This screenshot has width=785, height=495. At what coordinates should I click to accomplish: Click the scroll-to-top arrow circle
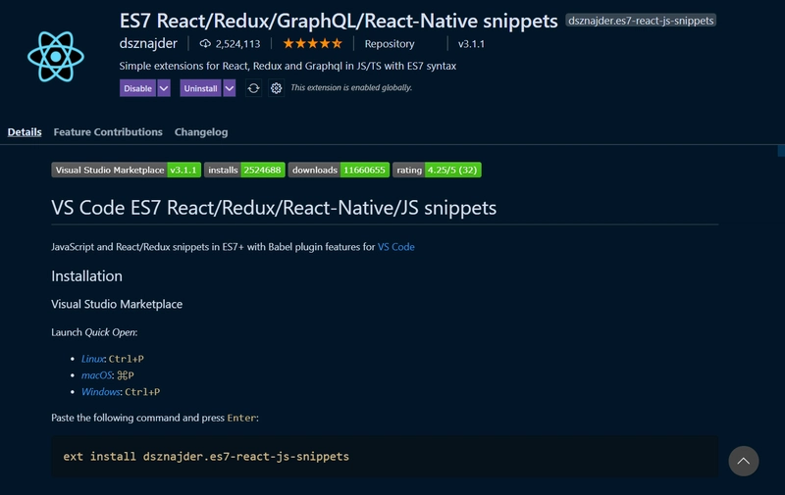[744, 461]
